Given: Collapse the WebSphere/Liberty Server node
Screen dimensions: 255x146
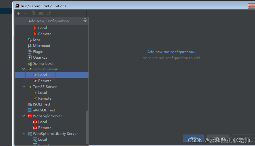Looking at the screenshot, I should [x=24, y=133].
